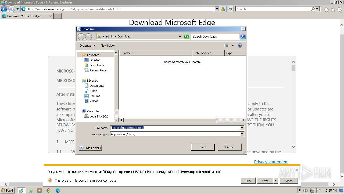Viewport: 344px width, 194px height.
Task: Click the volume speaker tray icon
Action: 305,190
